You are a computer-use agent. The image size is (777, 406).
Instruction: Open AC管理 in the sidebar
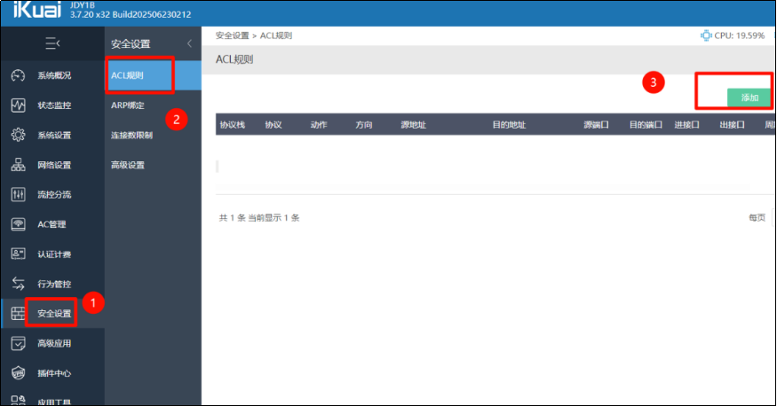52,224
